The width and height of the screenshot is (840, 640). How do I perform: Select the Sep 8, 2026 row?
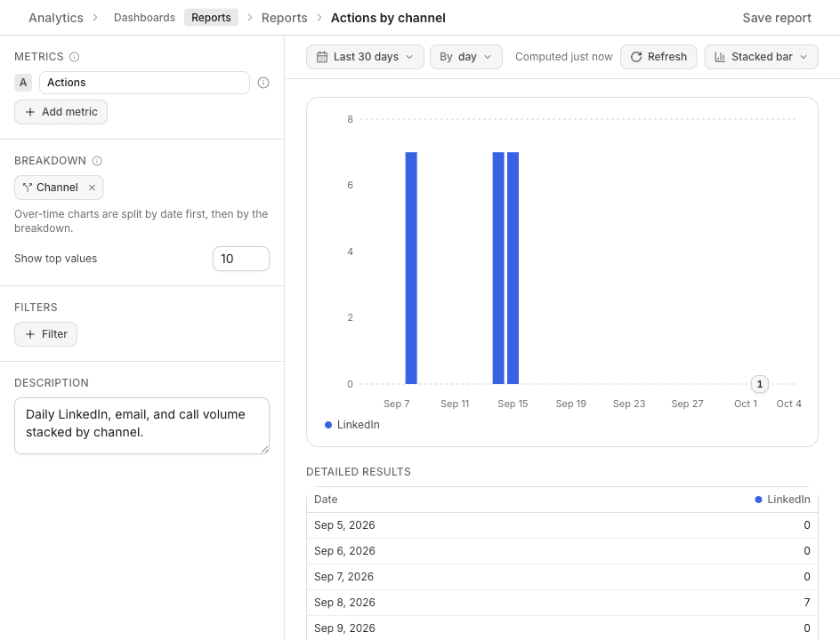coord(562,602)
